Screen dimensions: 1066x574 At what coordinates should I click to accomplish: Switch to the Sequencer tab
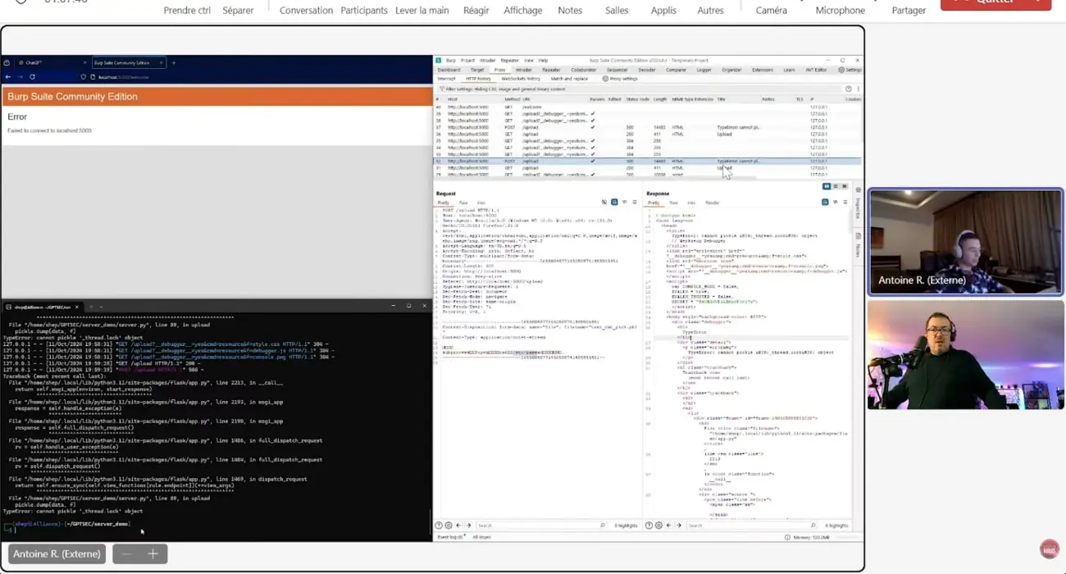[617, 70]
